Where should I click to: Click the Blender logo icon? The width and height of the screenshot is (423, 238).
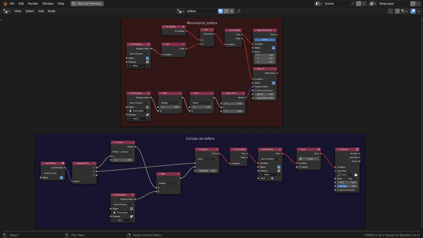(x=5, y=3)
